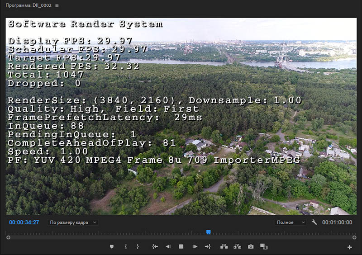Open the 'По размеру кадра' zoom dropdown

(x=73, y=222)
